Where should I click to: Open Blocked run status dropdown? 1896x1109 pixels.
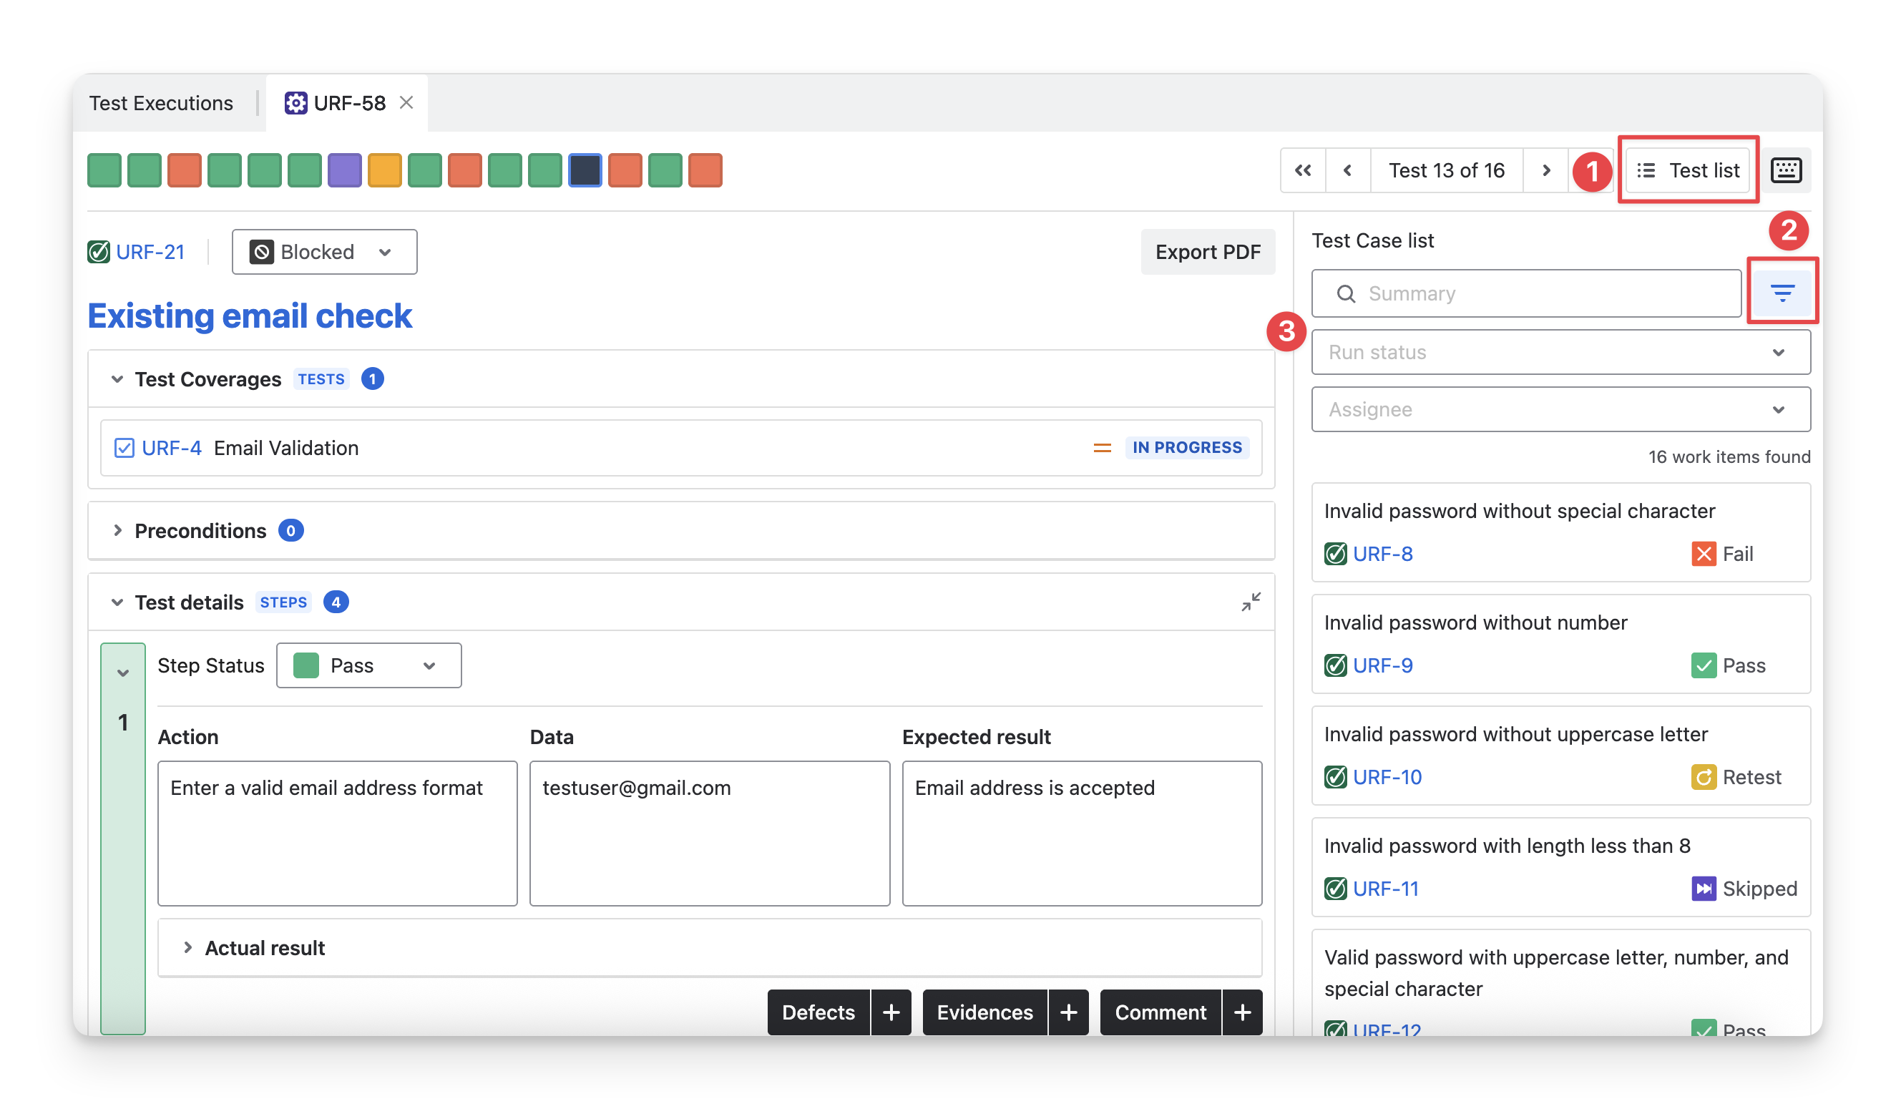[324, 252]
